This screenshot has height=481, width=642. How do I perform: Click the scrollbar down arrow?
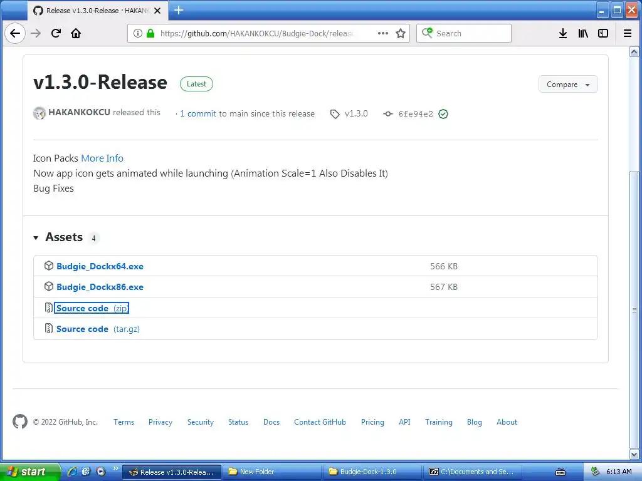pos(634,454)
